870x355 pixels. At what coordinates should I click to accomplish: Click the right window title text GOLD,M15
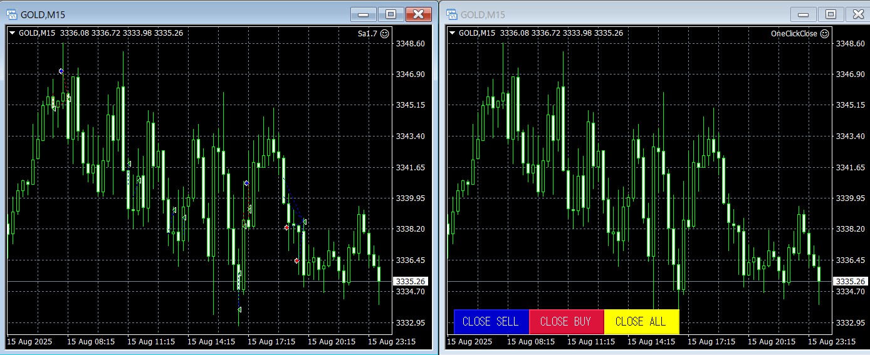pyautogui.click(x=483, y=14)
